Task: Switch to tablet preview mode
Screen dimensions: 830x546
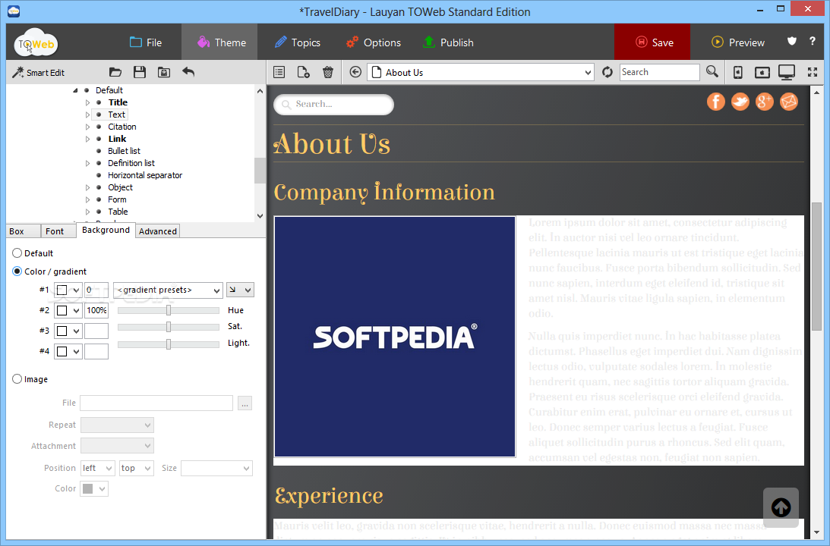Action: click(x=762, y=72)
